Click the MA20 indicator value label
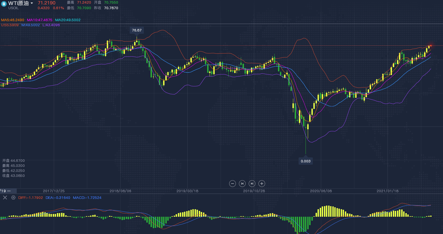Image resolution: width=443 pixels, height=234 pixels. (x=68, y=20)
